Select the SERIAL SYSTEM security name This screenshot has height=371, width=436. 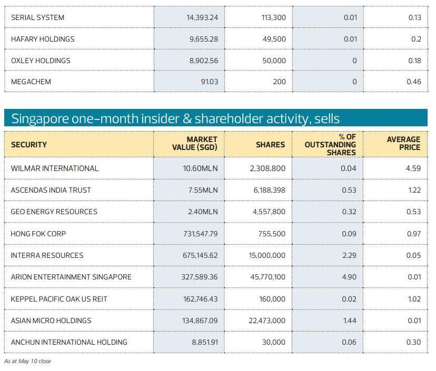pyautogui.click(x=37, y=17)
